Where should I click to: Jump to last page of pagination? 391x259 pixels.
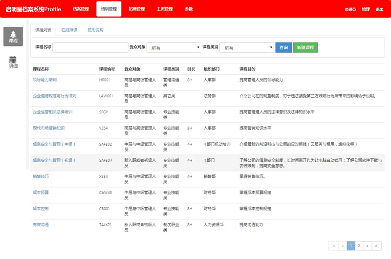(x=377, y=246)
